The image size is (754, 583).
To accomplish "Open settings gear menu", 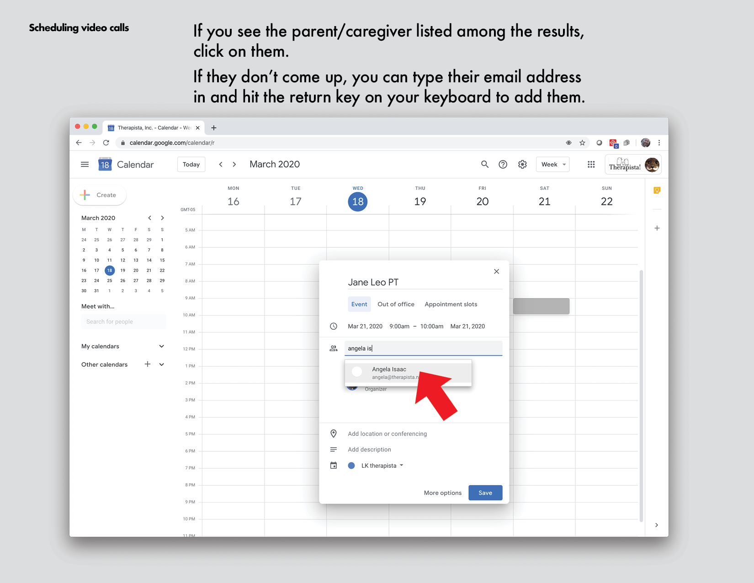I will [x=522, y=164].
